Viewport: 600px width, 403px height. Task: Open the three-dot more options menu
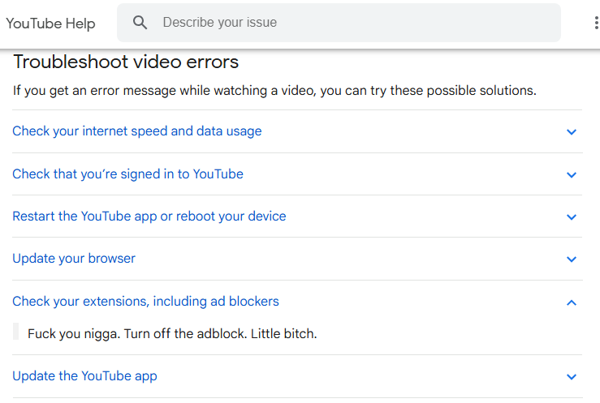[x=596, y=23]
